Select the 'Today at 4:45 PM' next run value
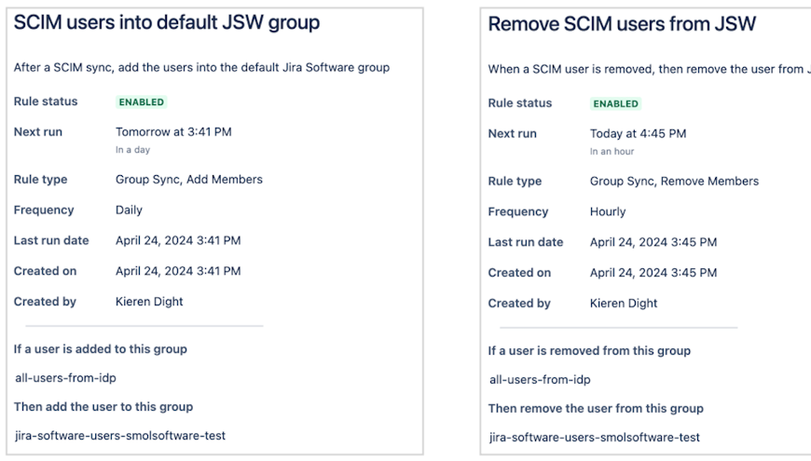Screen dimensions: 811x461 (x=638, y=133)
